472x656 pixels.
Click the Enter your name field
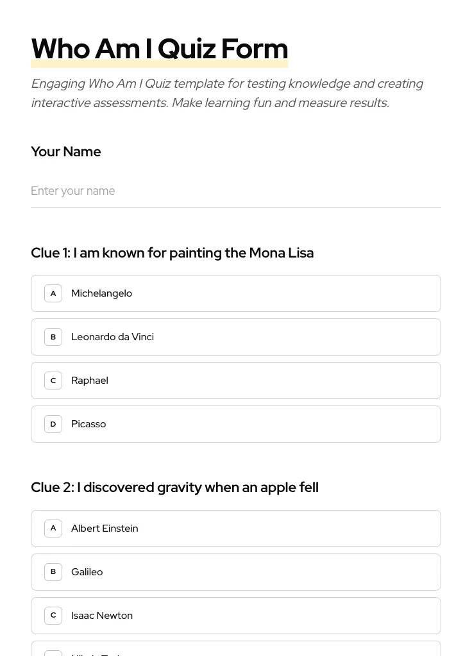pos(235,191)
